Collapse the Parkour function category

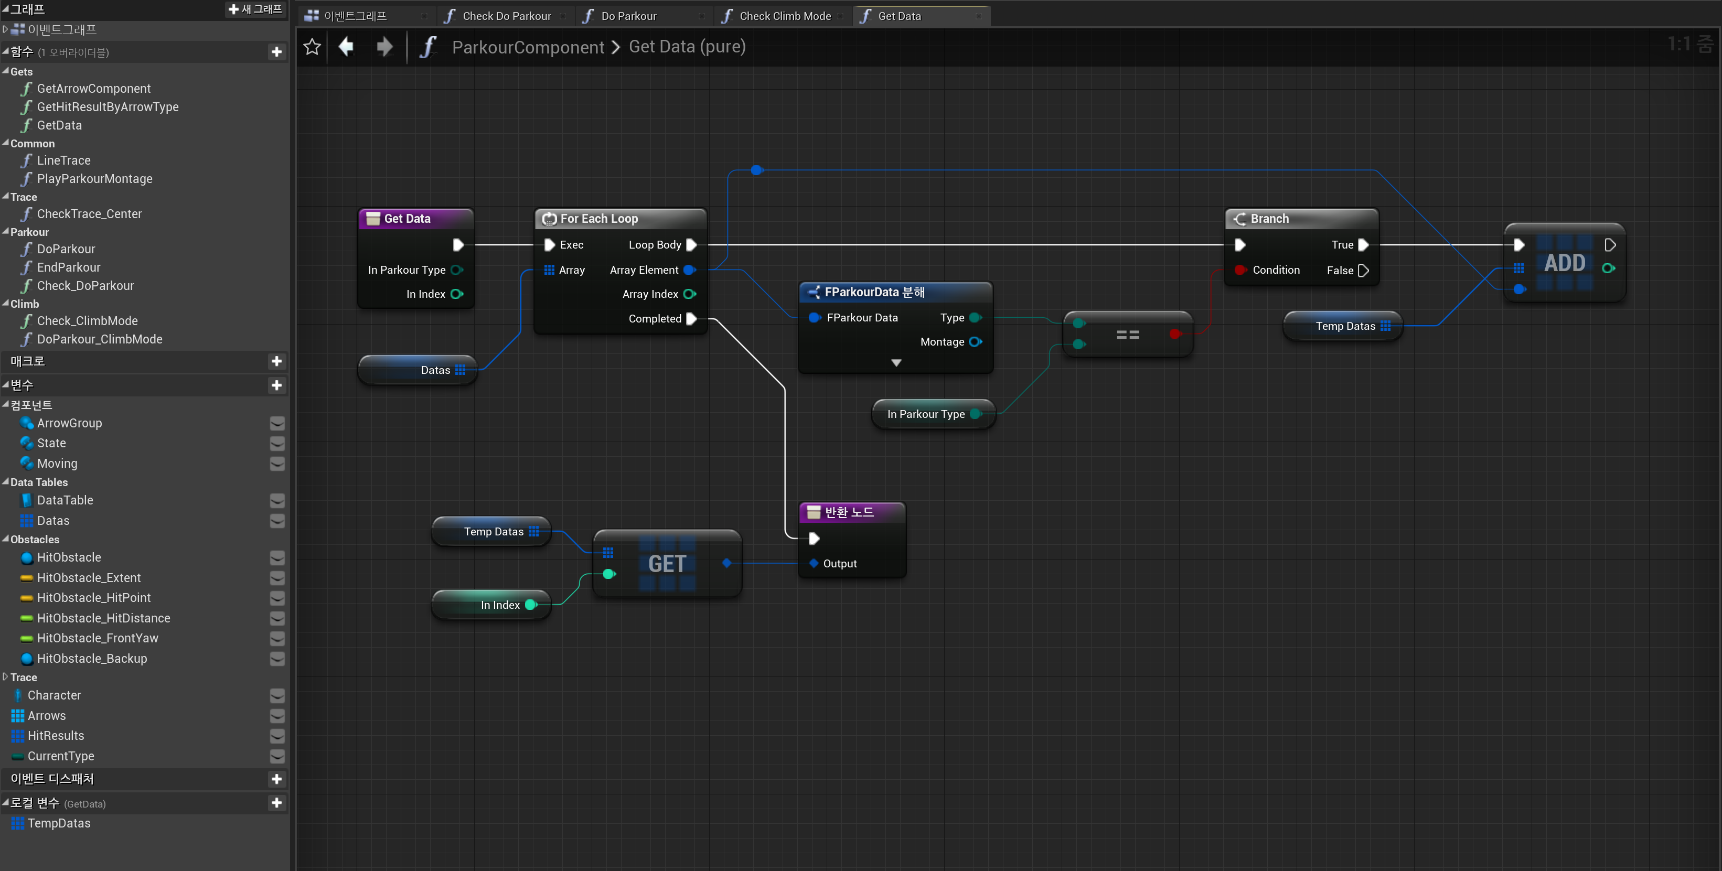point(5,231)
